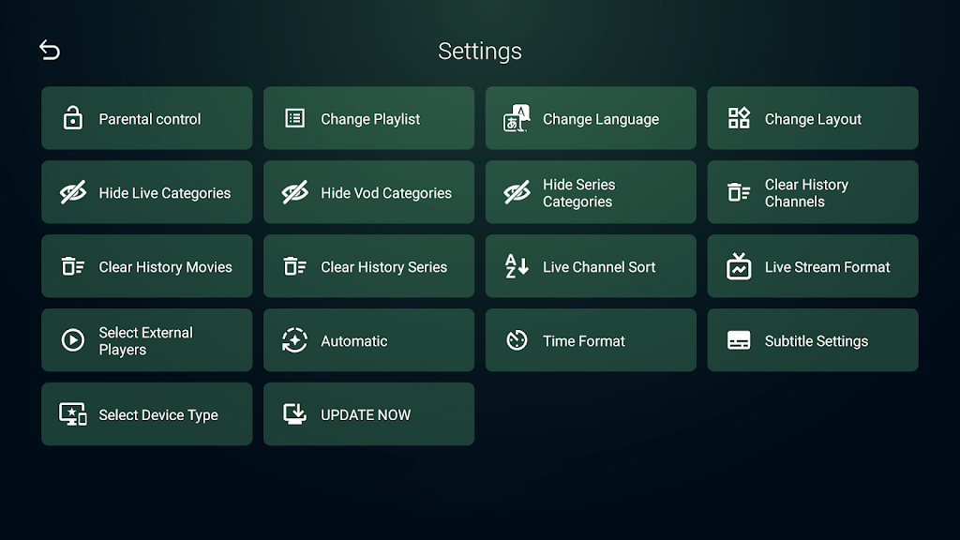This screenshot has width=960, height=540.
Task: Click the Live Channel Sort A-Z icon
Action: coord(517,266)
